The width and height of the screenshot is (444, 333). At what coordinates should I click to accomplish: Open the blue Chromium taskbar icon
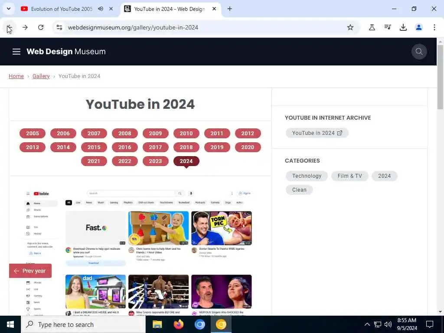[199, 324]
